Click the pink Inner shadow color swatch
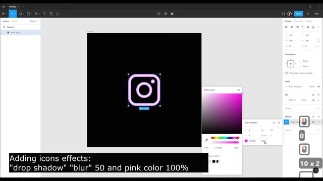Image resolution: width=323 pixels, height=181 pixels. coord(246,141)
